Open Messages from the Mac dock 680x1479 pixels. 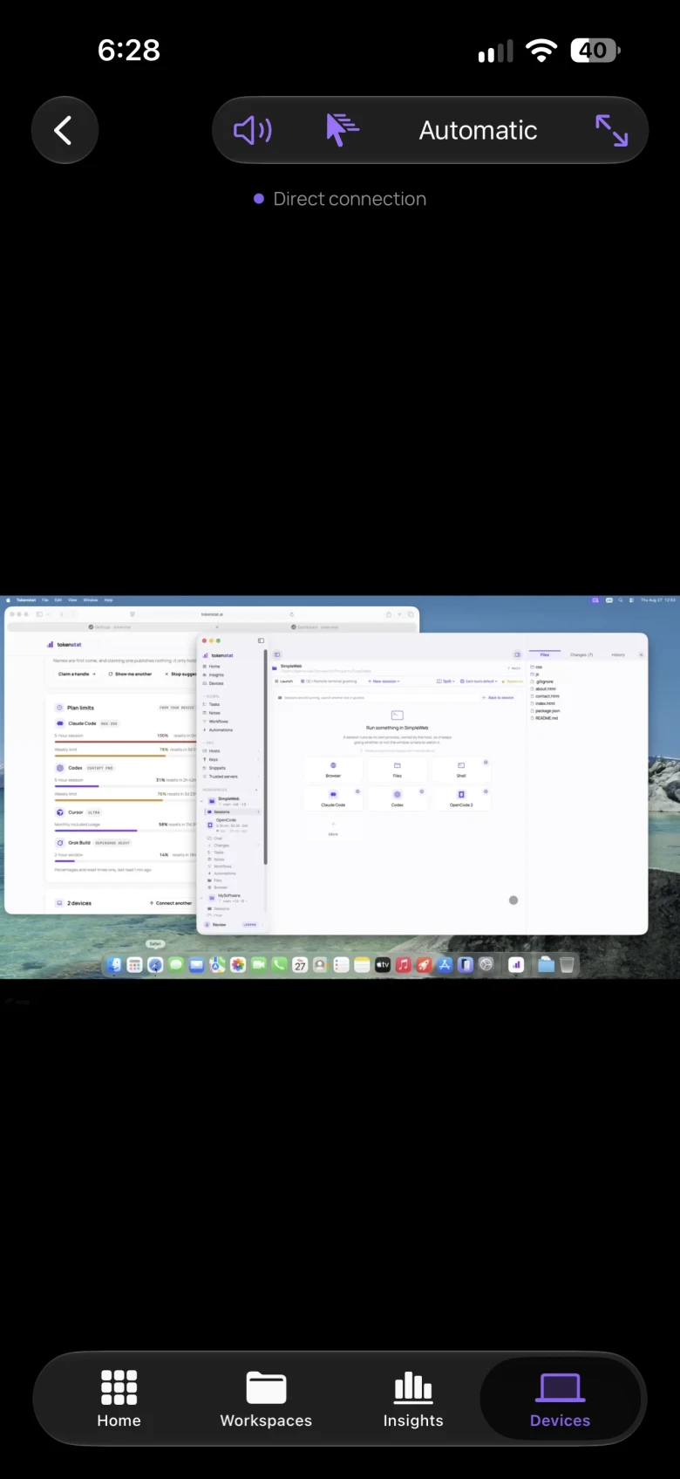pos(176,965)
